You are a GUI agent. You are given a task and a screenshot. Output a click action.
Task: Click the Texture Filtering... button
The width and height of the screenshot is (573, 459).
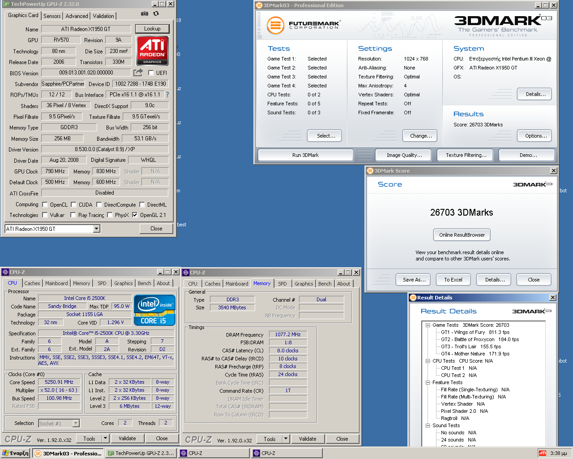tap(466, 155)
